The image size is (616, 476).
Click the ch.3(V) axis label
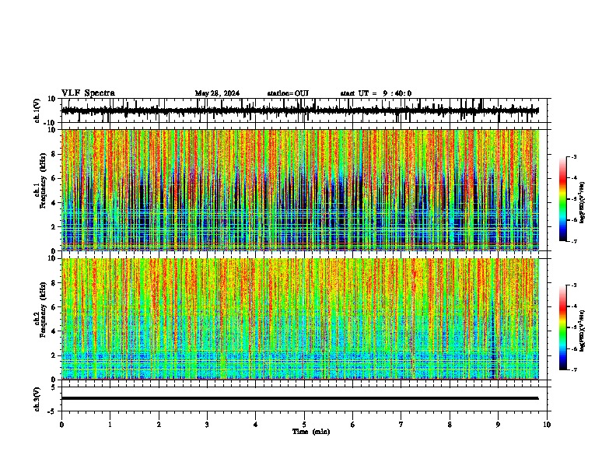click(37, 400)
